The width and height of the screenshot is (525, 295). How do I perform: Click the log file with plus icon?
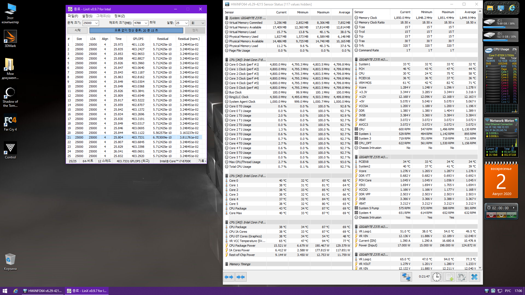pyautogui.click(x=449, y=277)
